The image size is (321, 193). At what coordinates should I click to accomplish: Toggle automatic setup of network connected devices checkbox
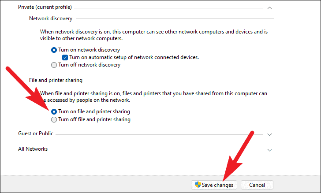point(65,58)
